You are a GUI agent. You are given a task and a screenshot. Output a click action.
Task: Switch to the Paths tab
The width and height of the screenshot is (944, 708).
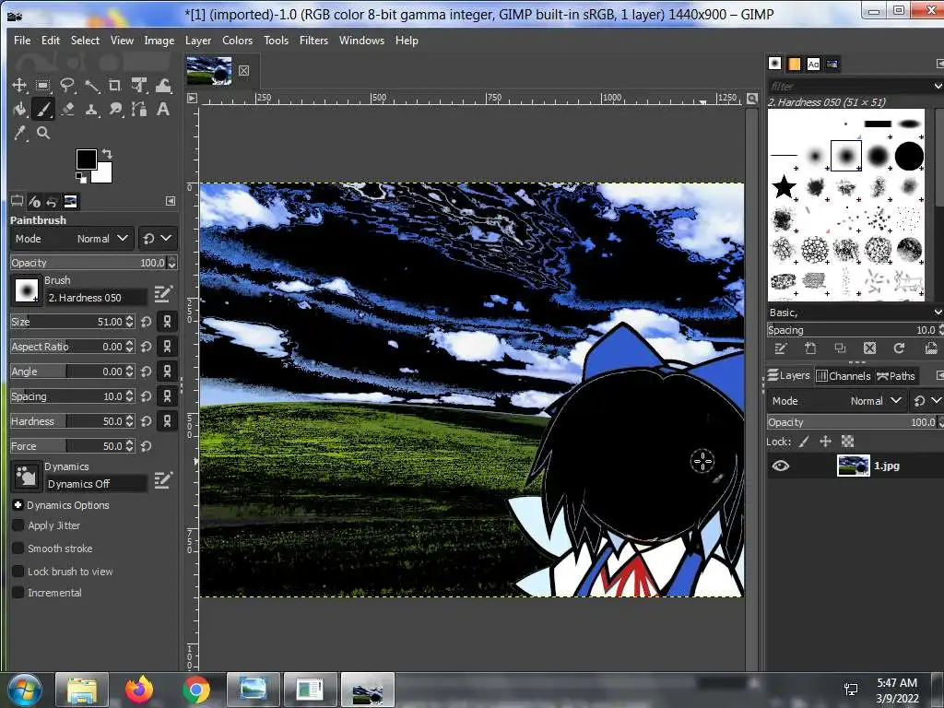pyautogui.click(x=896, y=376)
